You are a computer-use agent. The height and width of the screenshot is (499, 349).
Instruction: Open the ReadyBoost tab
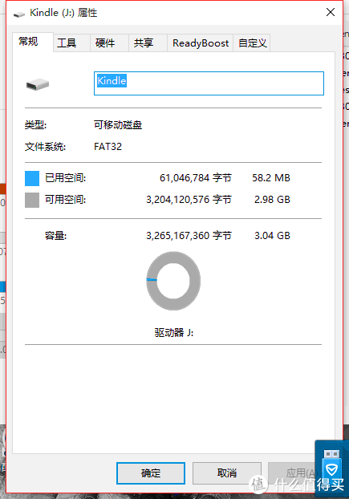tap(201, 43)
